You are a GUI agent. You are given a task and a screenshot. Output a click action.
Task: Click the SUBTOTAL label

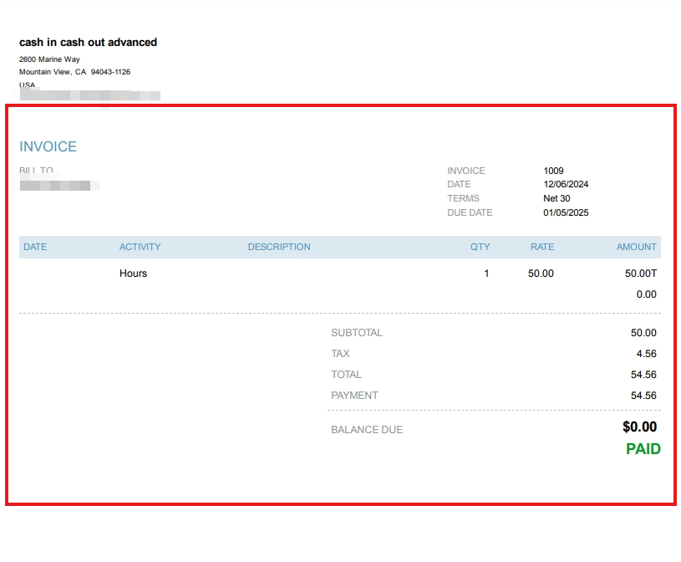[357, 333]
